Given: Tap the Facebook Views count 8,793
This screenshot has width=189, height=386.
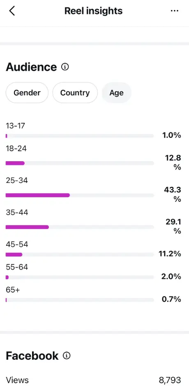Looking at the screenshot, I should click(x=170, y=380).
